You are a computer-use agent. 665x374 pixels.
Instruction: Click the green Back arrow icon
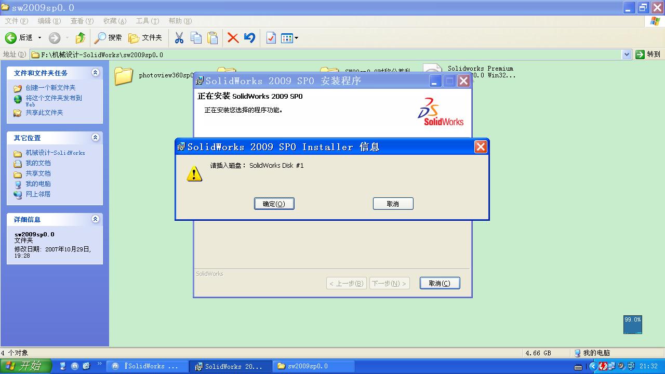11,38
